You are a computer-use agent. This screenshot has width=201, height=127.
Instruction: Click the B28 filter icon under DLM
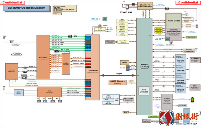coord(39,101)
